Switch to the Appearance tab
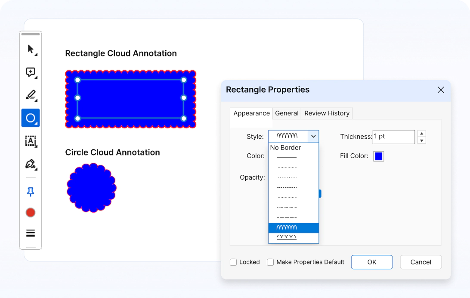 coord(251,113)
